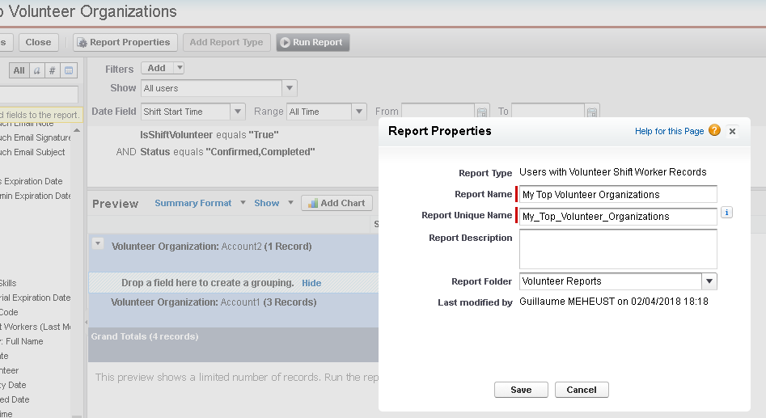Open the Volunteer Organization group dropdown arrow

pyautogui.click(x=98, y=243)
